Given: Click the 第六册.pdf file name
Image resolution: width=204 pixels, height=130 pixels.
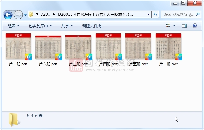Looking at the screenshot, I should (48, 64).
